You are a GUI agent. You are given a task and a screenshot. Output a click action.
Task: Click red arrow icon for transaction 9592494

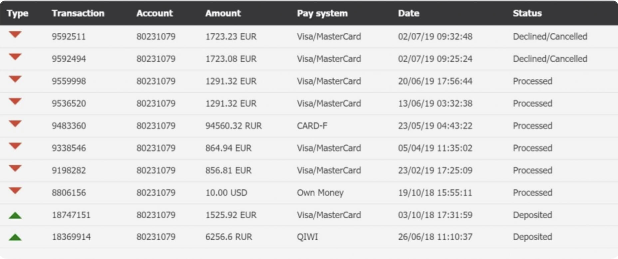click(x=15, y=57)
